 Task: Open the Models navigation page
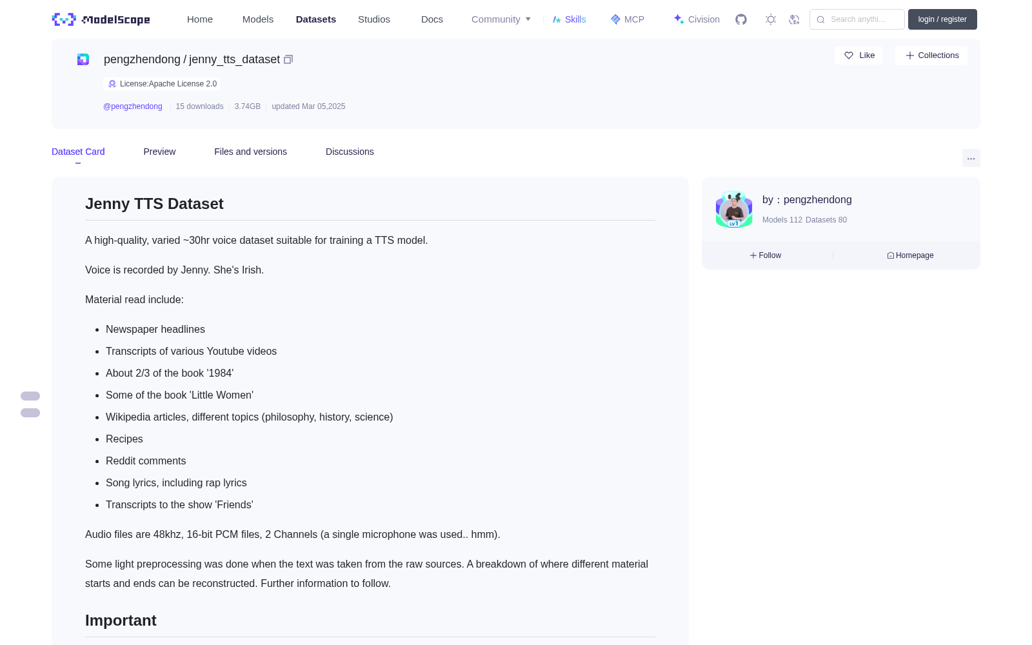coord(258,19)
